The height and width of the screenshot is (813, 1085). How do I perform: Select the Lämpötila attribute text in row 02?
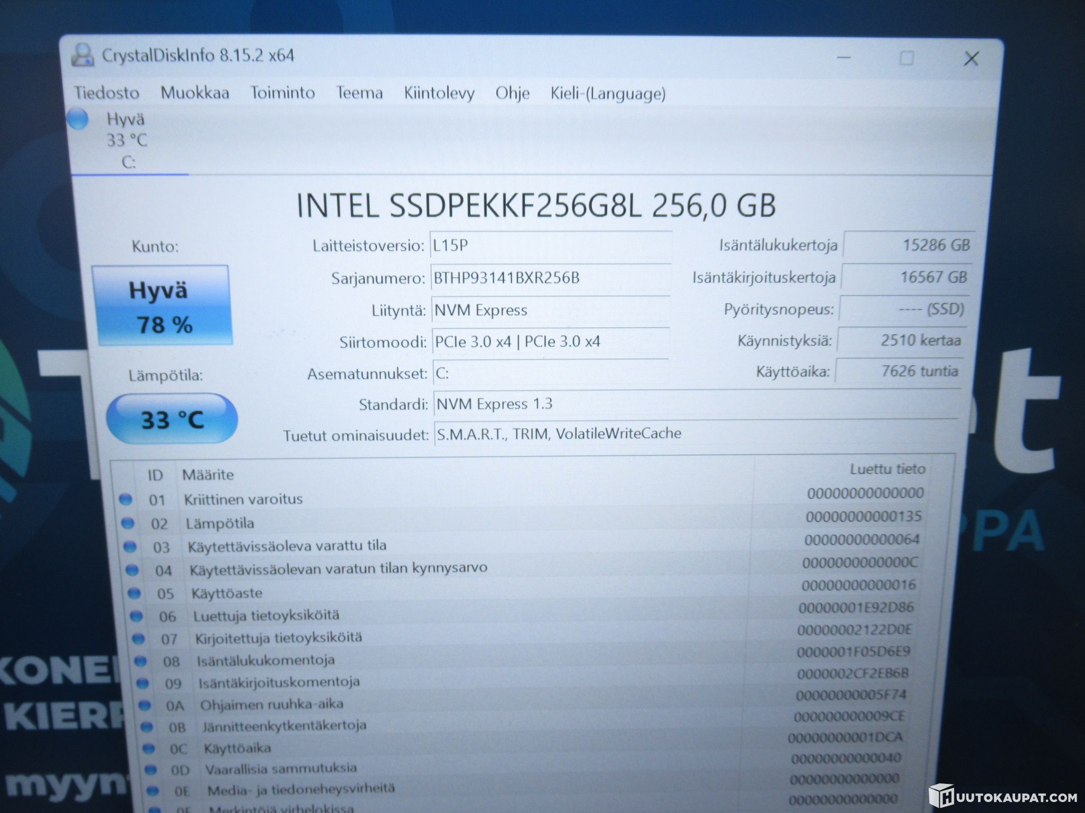(220, 523)
